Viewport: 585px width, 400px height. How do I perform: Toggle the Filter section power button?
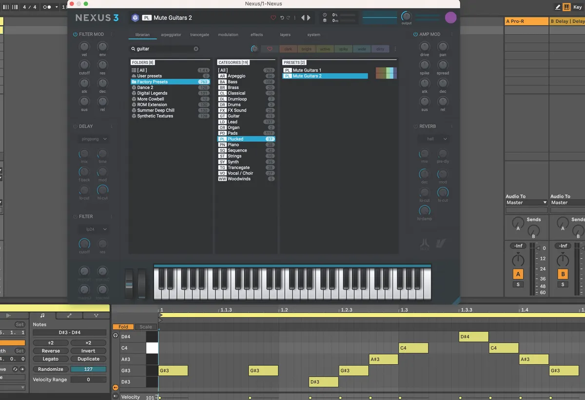click(75, 216)
